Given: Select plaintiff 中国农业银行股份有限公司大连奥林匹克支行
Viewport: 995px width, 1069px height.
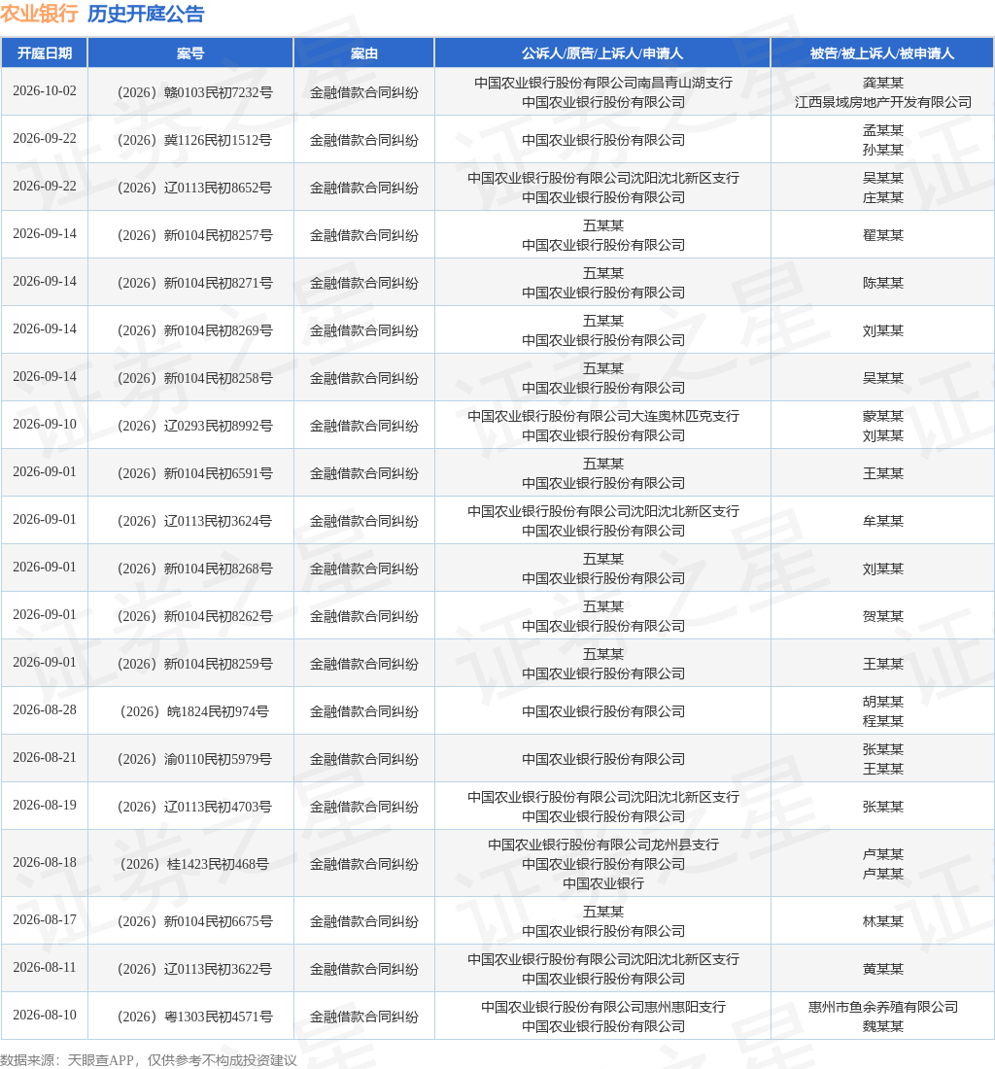Looking at the screenshot, I should [x=603, y=416].
